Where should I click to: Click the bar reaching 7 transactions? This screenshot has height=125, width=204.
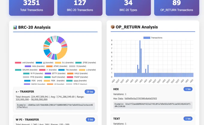[141, 63]
